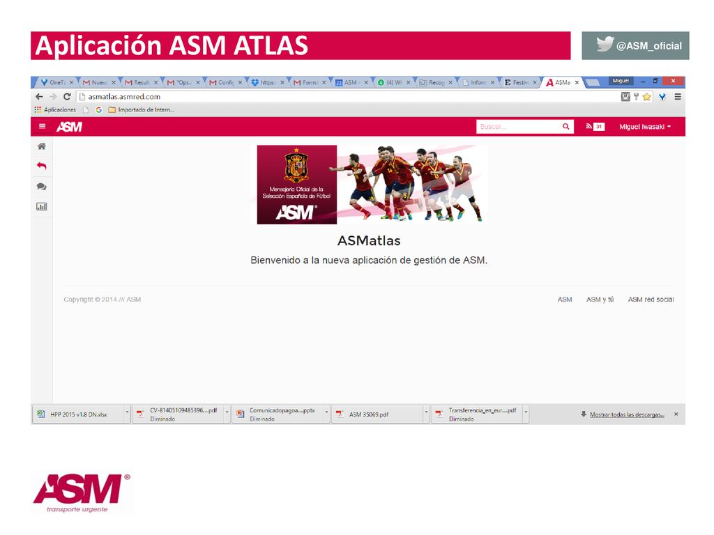Expand the Miguel Iwasaki user dropdown

pos(645,127)
